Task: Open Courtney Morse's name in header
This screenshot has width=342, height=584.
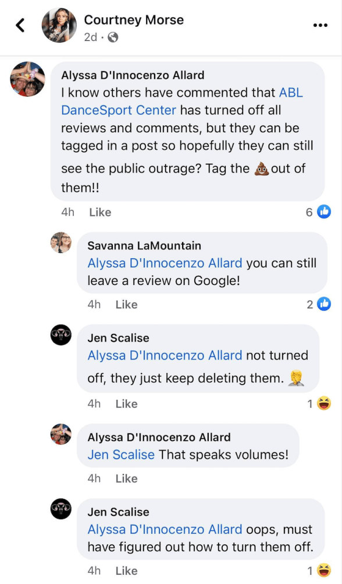Action: [134, 20]
